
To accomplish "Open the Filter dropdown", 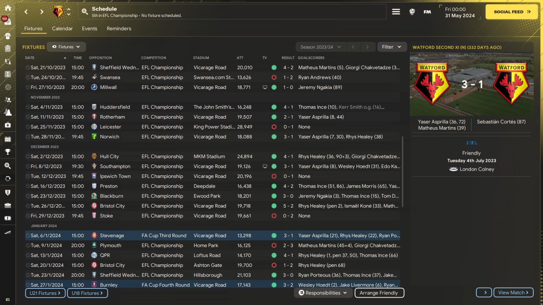I will point(392,47).
